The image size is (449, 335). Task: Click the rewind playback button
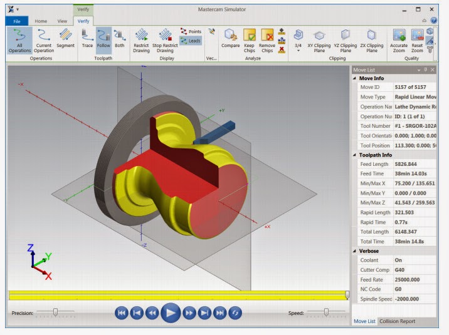152,313
